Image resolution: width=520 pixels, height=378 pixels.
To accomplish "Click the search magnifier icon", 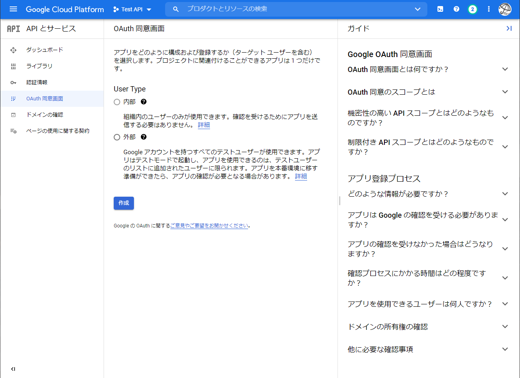I will 176,9.
